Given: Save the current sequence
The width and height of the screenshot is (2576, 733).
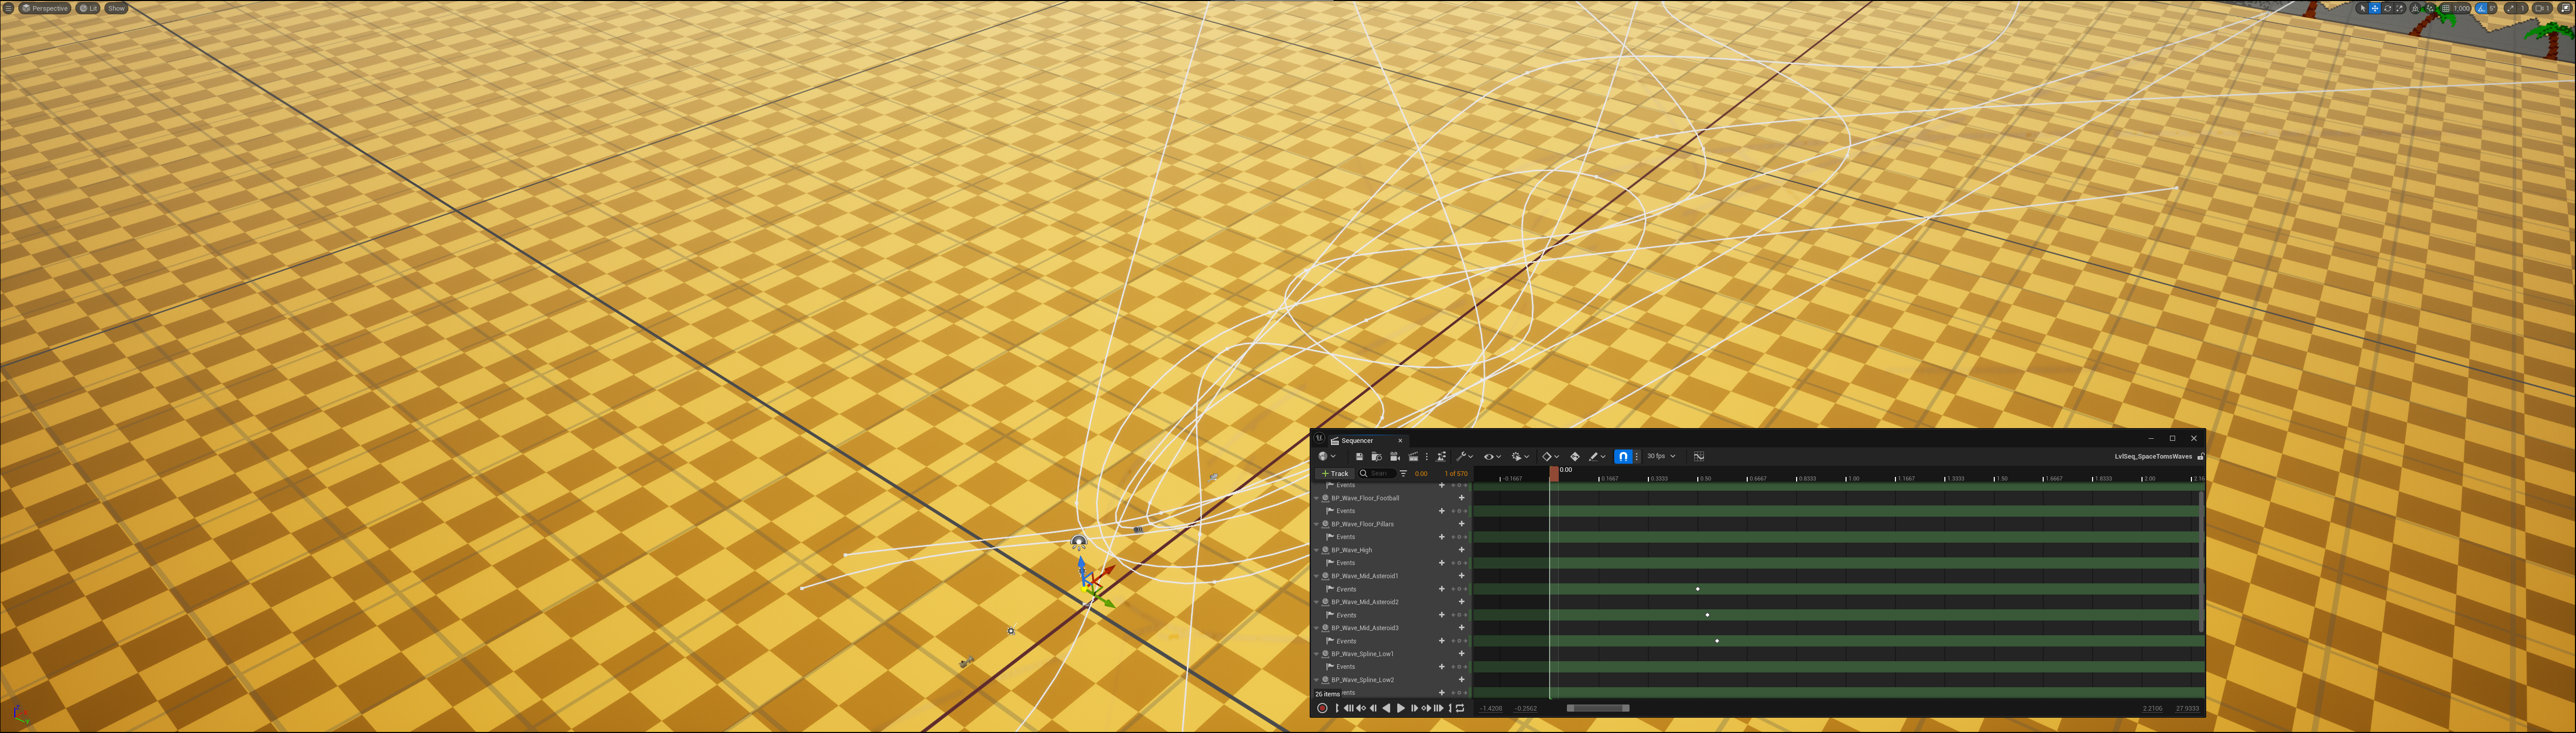Looking at the screenshot, I should point(1359,457).
